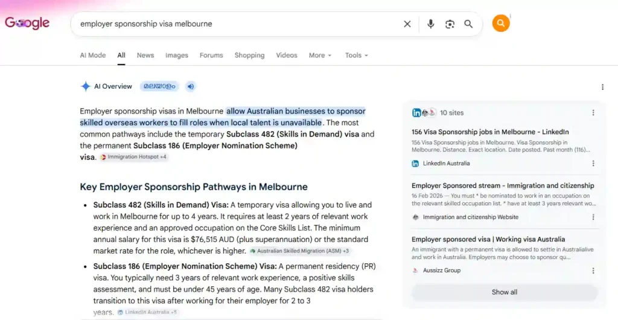Viewport: 618px width, 320px height.
Task: Click Immigration and citizenship Website source name
Action: [x=471, y=217]
